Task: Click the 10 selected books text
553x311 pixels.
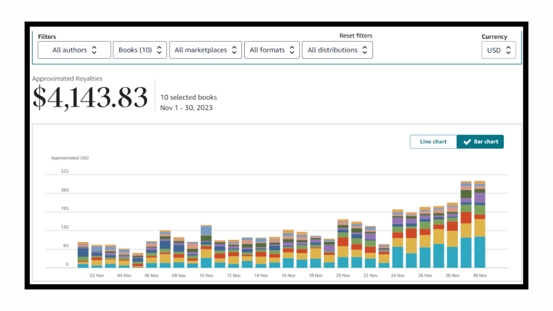Action: click(x=188, y=97)
